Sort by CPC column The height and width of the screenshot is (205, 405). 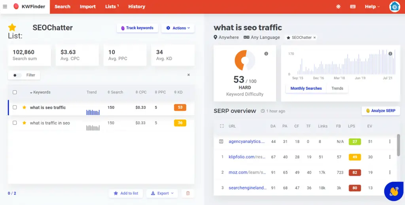[x=141, y=92]
